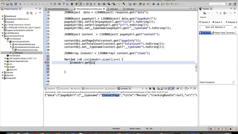This screenshot has width=238, height=134.
Task: Click the Run button in main toolbar
Action: coord(104,4)
